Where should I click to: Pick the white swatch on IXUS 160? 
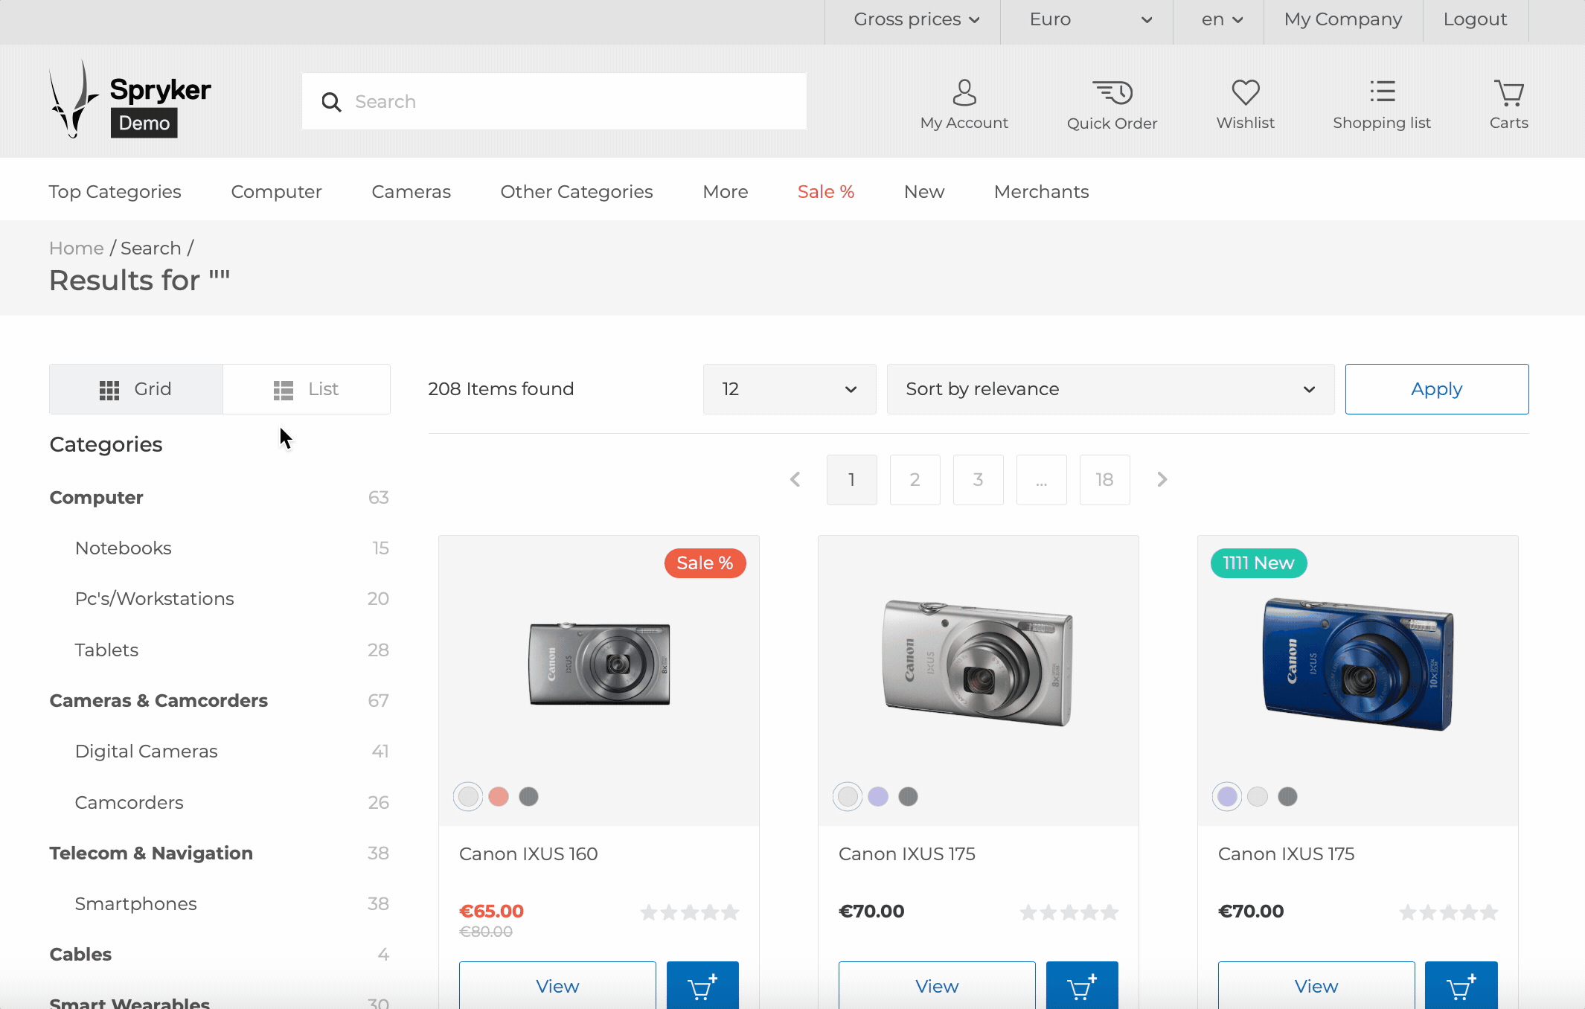coord(468,796)
